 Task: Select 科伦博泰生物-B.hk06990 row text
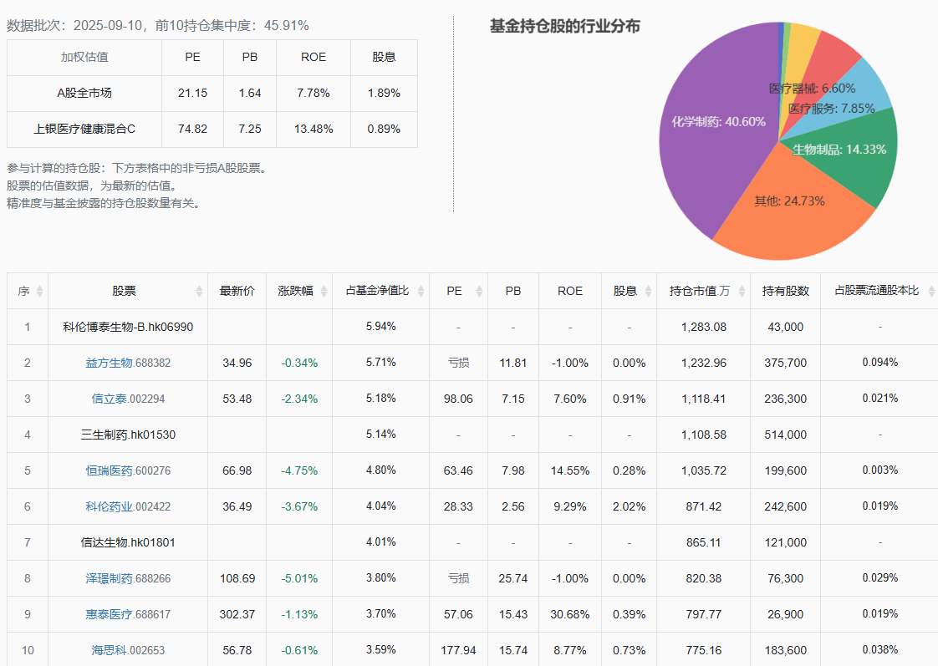click(x=128, y=327)
